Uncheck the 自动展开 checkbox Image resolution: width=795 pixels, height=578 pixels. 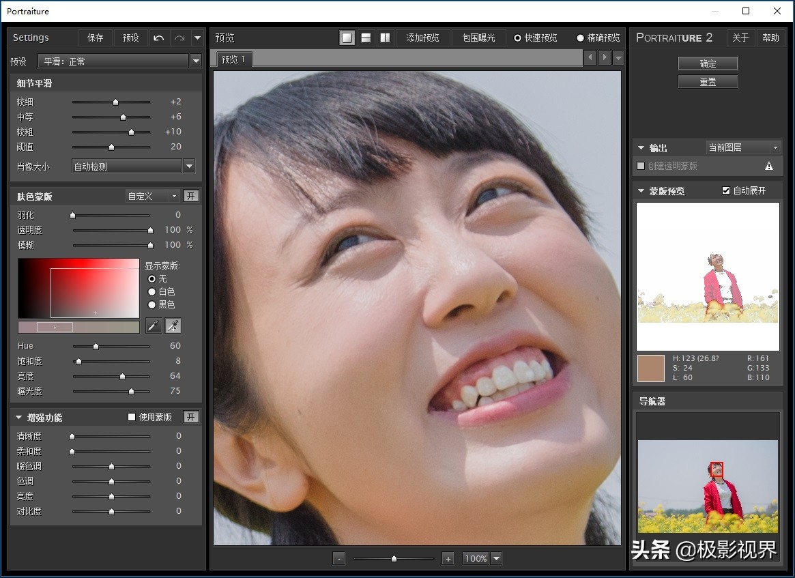tap(726, 190)
